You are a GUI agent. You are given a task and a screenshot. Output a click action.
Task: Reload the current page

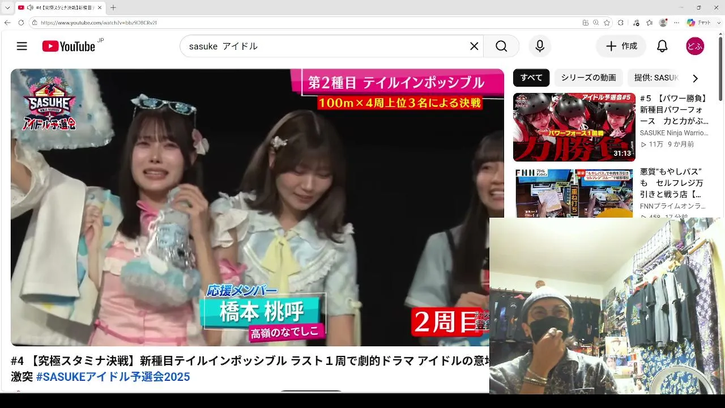pos(21,23)
